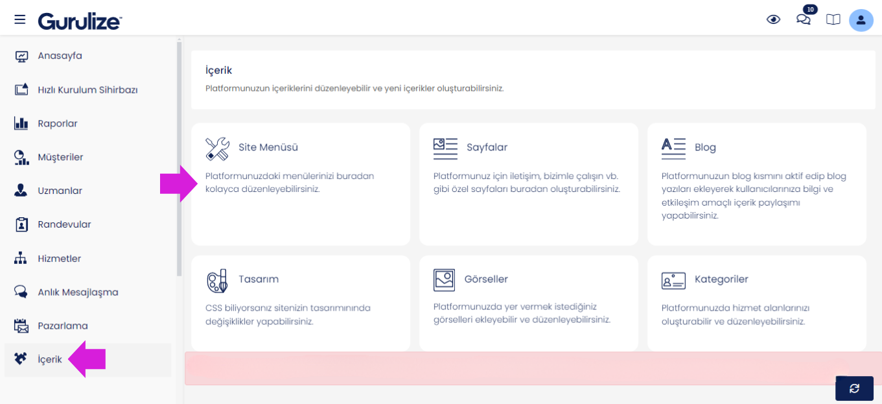Click the Raporlar bar chart icon
Viewport: 882px width, 404px height.
21,123
